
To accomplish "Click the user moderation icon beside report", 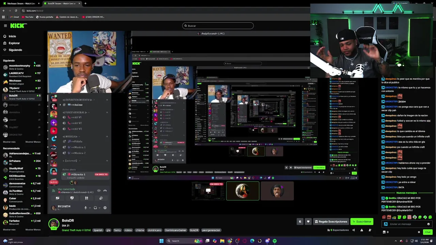I will pos(370,230).
